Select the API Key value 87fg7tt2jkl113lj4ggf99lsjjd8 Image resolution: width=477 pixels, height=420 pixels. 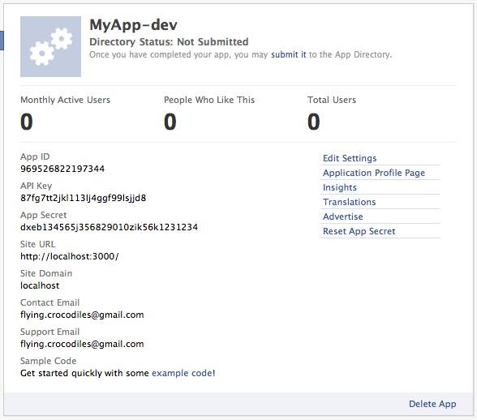83,198
